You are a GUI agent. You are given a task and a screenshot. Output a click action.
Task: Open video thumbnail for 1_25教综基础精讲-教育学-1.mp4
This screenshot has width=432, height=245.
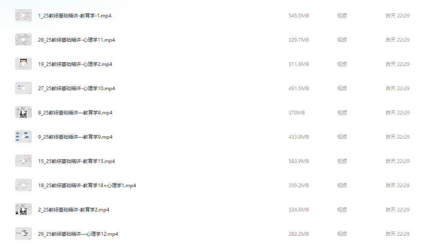(x=24, y=16)
